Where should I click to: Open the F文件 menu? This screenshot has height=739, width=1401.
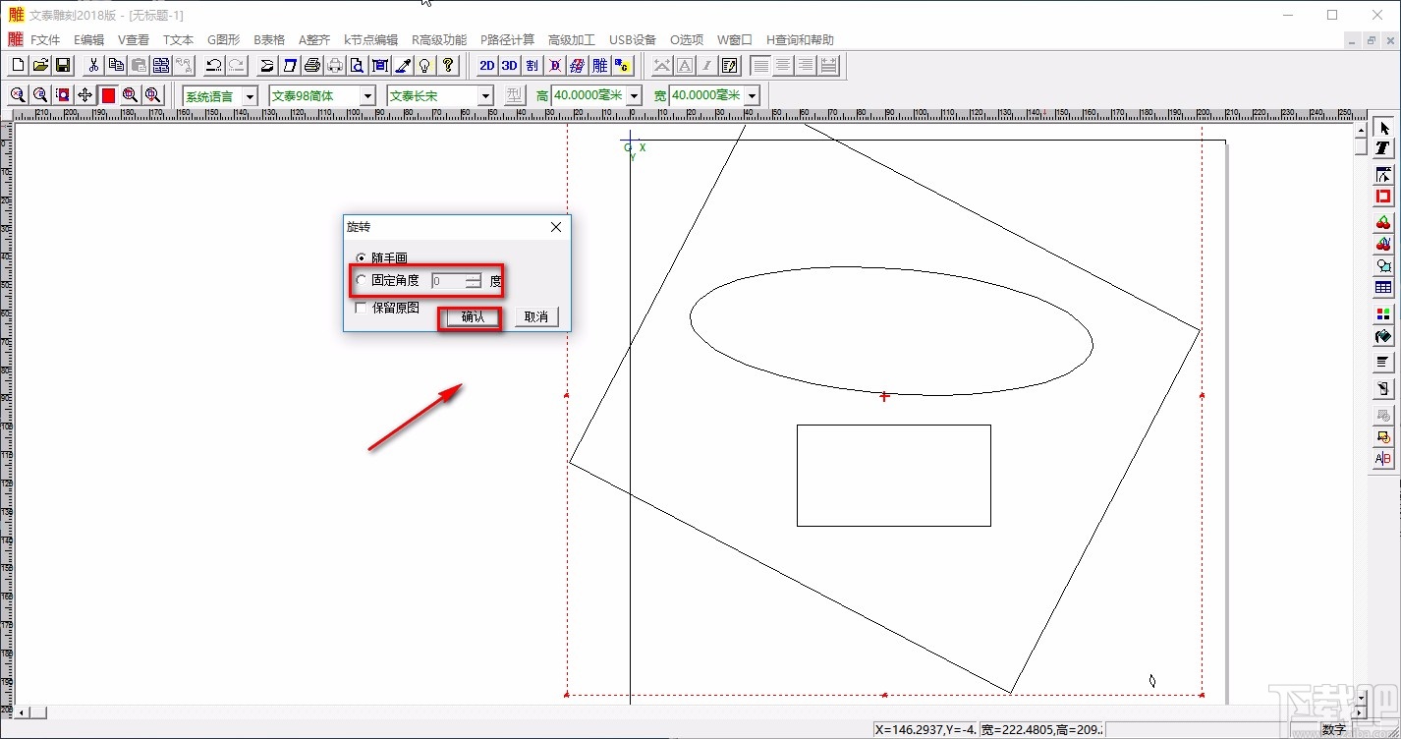(45, 40)
